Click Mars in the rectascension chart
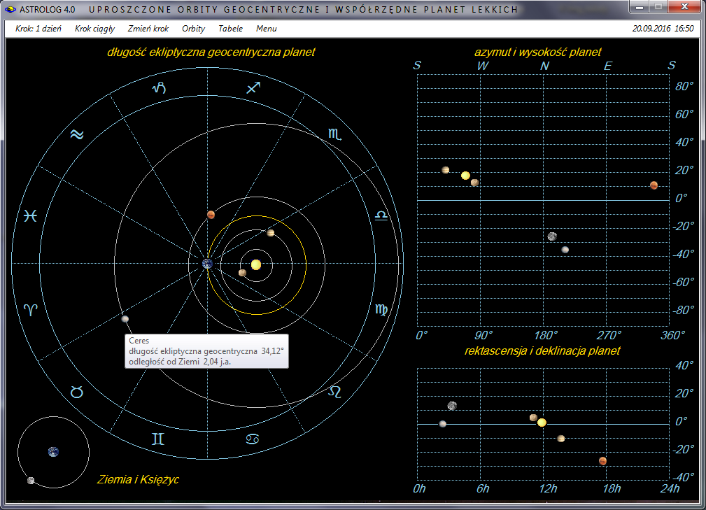Viewport: 706px width, 510px height. [602, 461]
